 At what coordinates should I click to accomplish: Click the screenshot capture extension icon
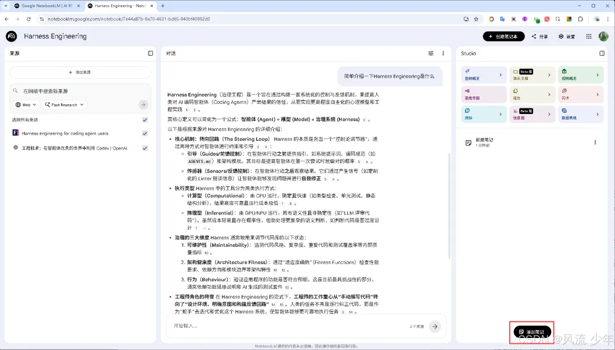coord(557,19)
